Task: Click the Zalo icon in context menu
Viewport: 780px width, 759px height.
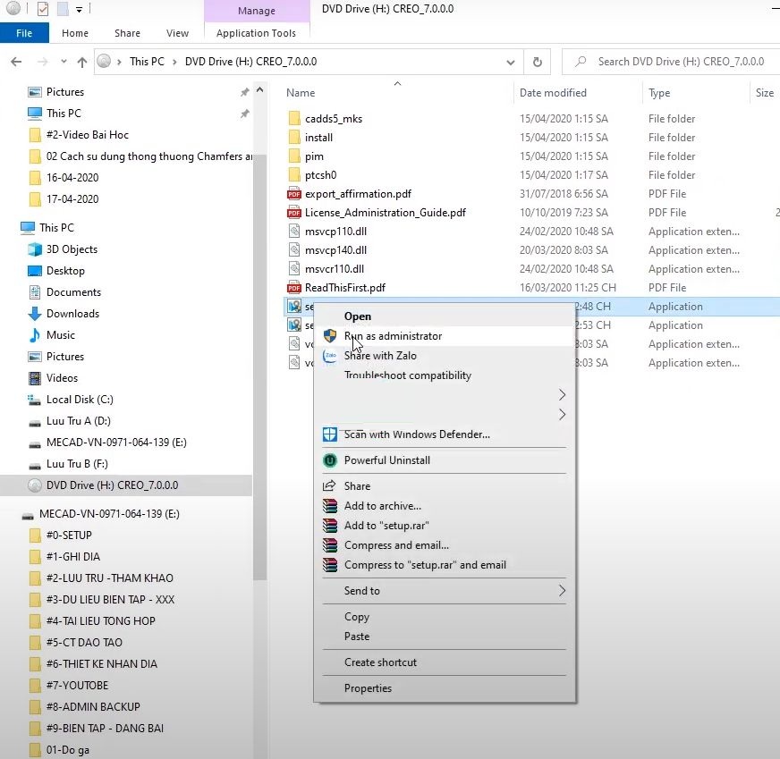Action: tap(330, 356)
